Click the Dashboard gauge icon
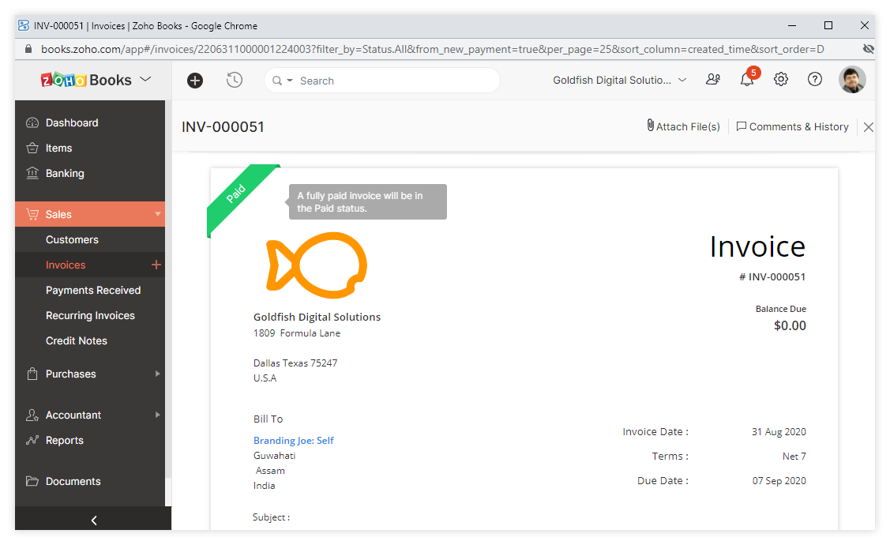 [32, 122]
